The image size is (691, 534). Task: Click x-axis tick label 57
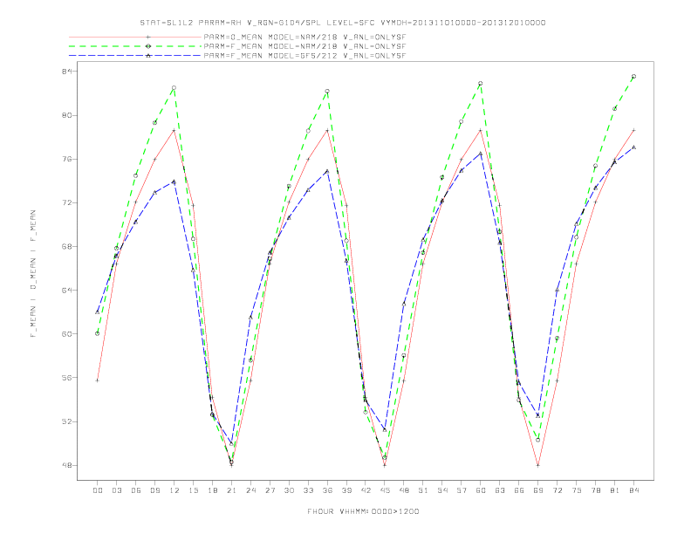pos(462,490)
